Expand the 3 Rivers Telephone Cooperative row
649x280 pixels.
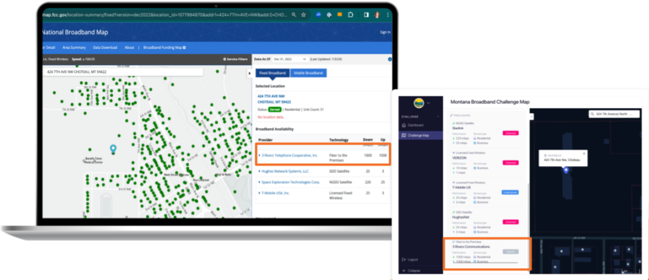tap(259, 155)
